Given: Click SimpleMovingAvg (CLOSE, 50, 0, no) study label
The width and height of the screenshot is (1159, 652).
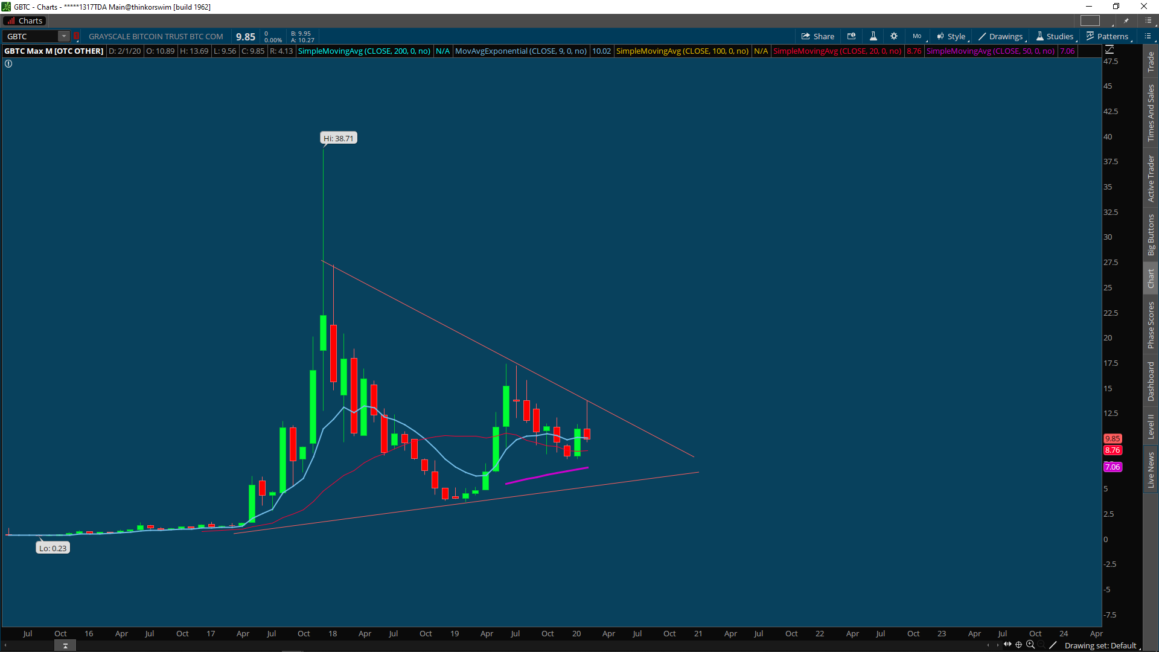Looking at the screenshot, I should [x=991, y=51].
